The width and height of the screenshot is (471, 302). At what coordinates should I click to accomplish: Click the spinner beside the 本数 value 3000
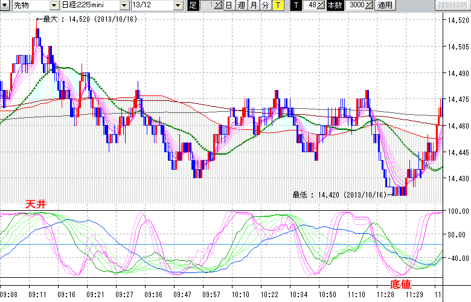pyautogui.click(x=370, y=5)
